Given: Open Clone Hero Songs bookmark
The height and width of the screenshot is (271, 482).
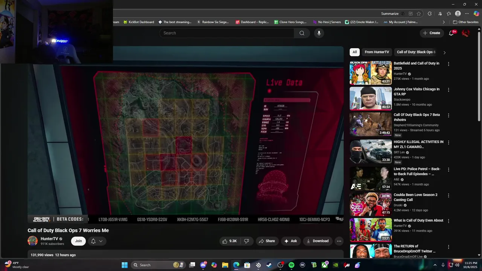Looking at the screenshot, I should pos(290,22).
